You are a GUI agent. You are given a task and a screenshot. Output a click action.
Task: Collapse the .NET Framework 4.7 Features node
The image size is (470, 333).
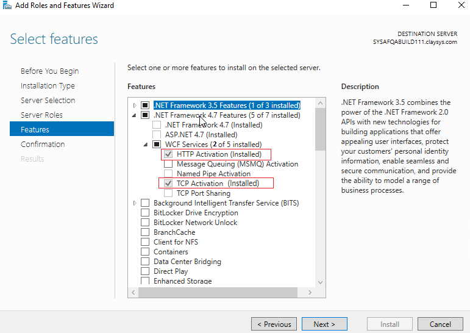[134, 115]
